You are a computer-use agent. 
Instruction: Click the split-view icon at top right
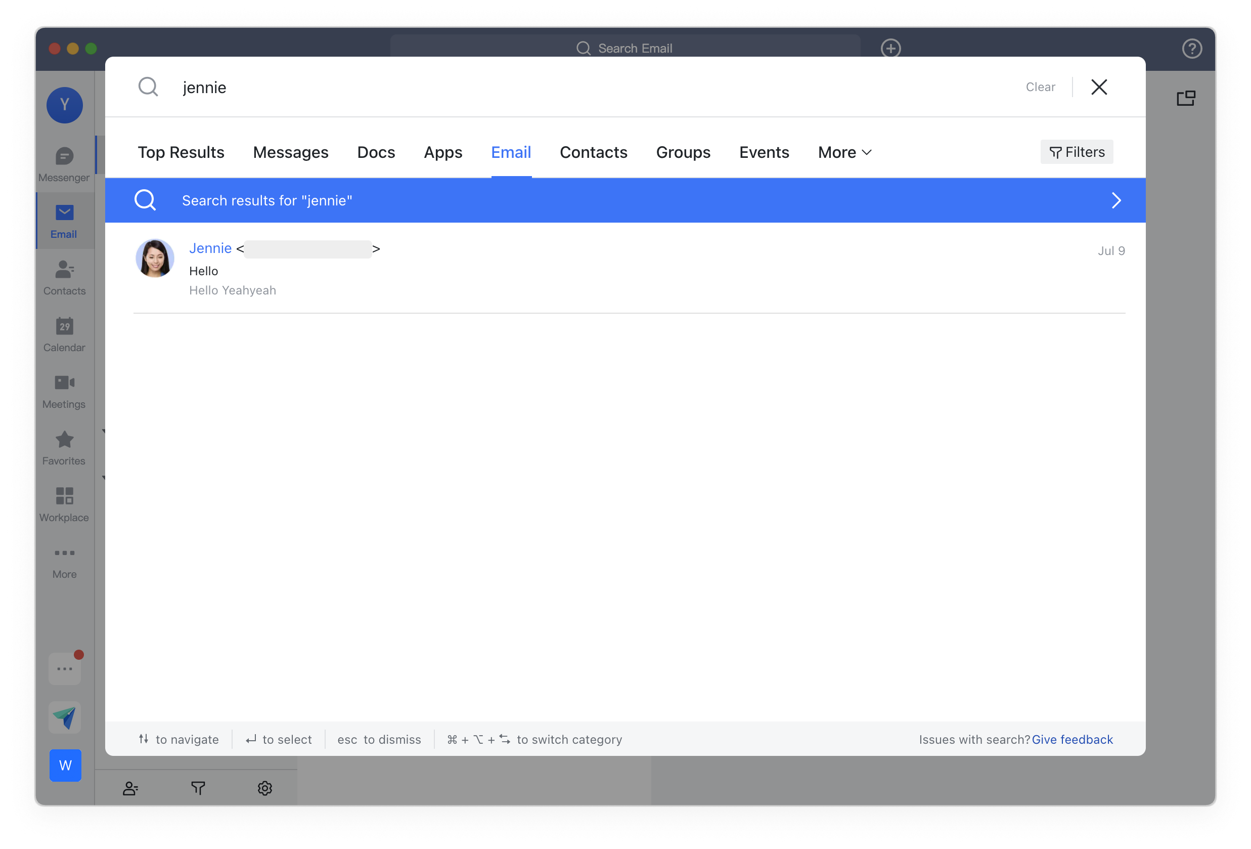tap(1186, 98)
